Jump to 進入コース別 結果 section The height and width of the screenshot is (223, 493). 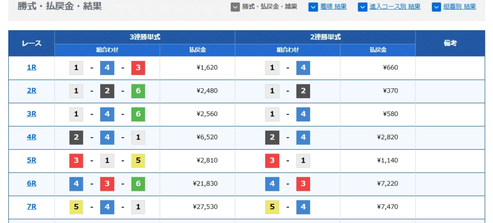(x=395, y=7)
